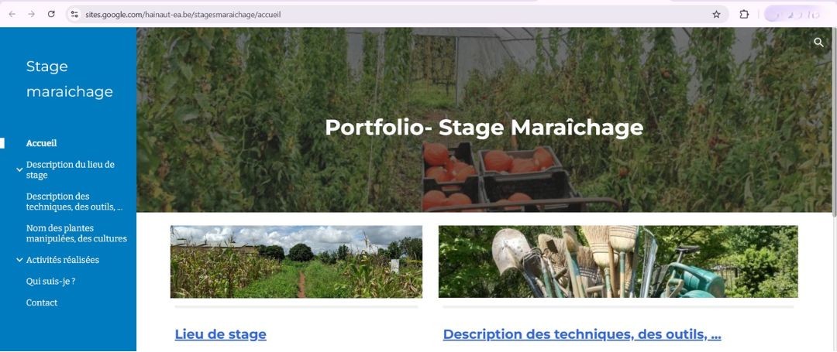Open Nom des plantes manipulées menu item
The height and width of the screenshot is (352, 837).
76,234
